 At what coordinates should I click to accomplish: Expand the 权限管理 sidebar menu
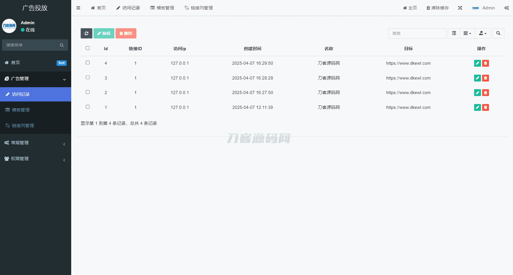(35, 159)
